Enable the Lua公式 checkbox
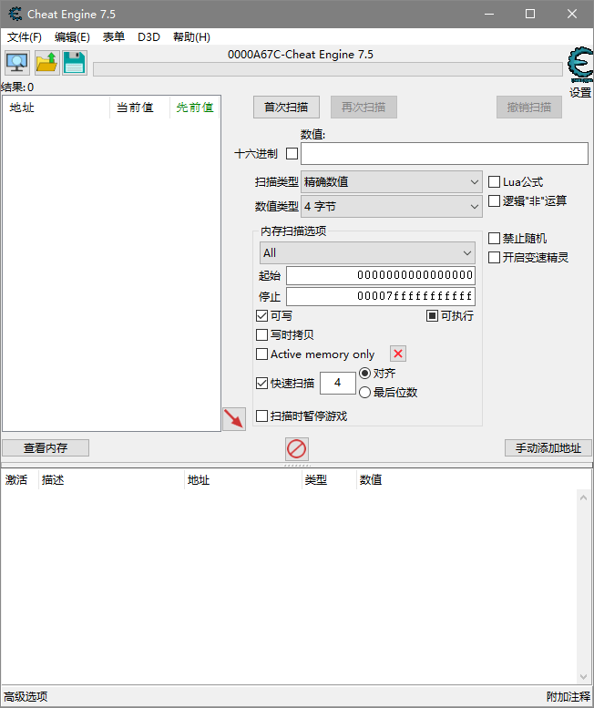 click(495, 182)
